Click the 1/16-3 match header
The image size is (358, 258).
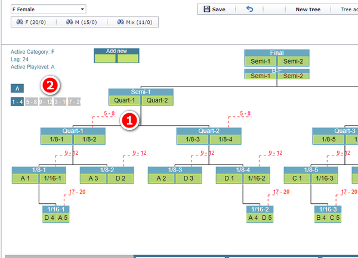pyautogui.click(x=328, y=209)
